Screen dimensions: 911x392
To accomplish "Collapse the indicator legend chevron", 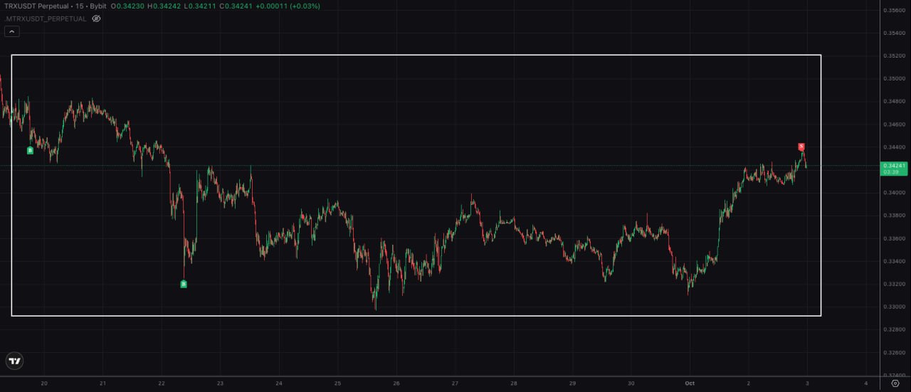I will [11, 31].
